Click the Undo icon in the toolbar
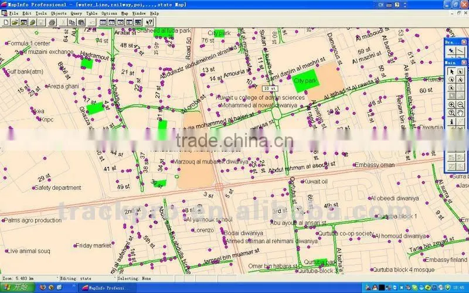This screenshot has height=293, width=469. (x=92, y=22)
